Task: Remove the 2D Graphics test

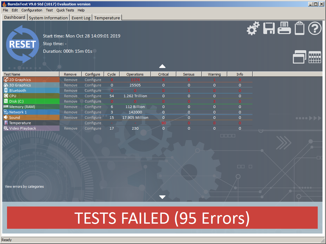Action: [x=71, y=80]
